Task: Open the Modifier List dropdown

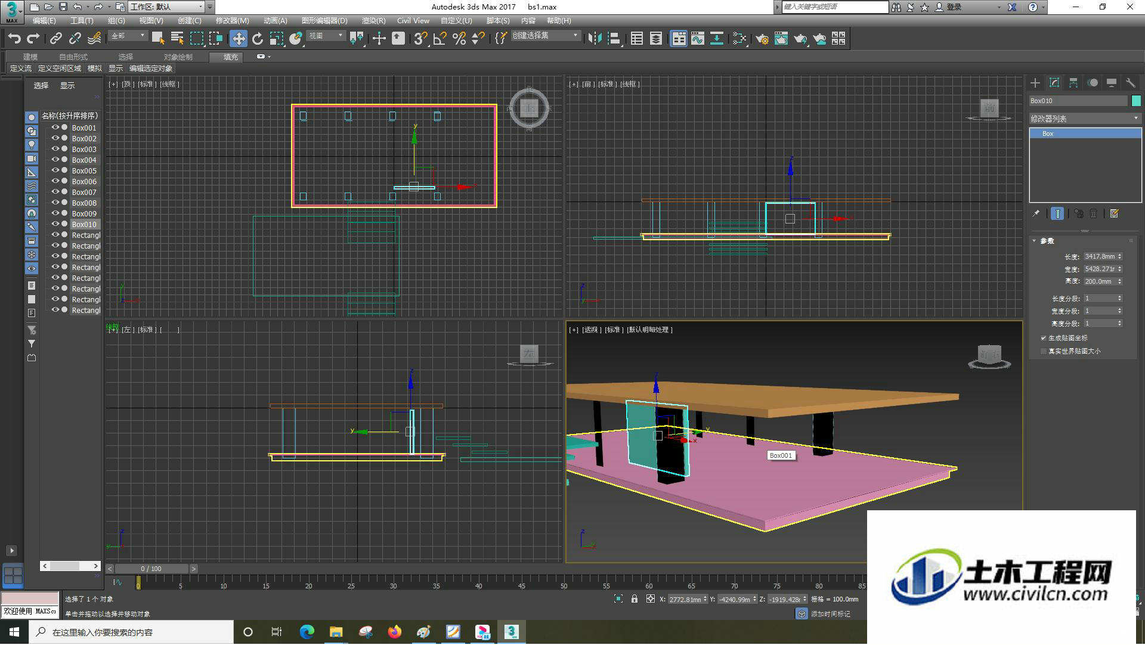Action: (1085, 119)
